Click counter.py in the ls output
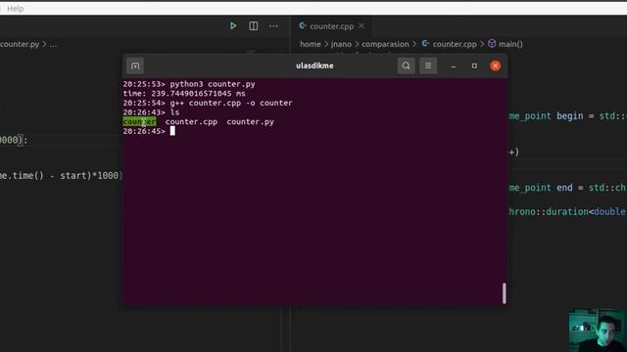Viewport: 627px width, 352px height. point(251,121)
